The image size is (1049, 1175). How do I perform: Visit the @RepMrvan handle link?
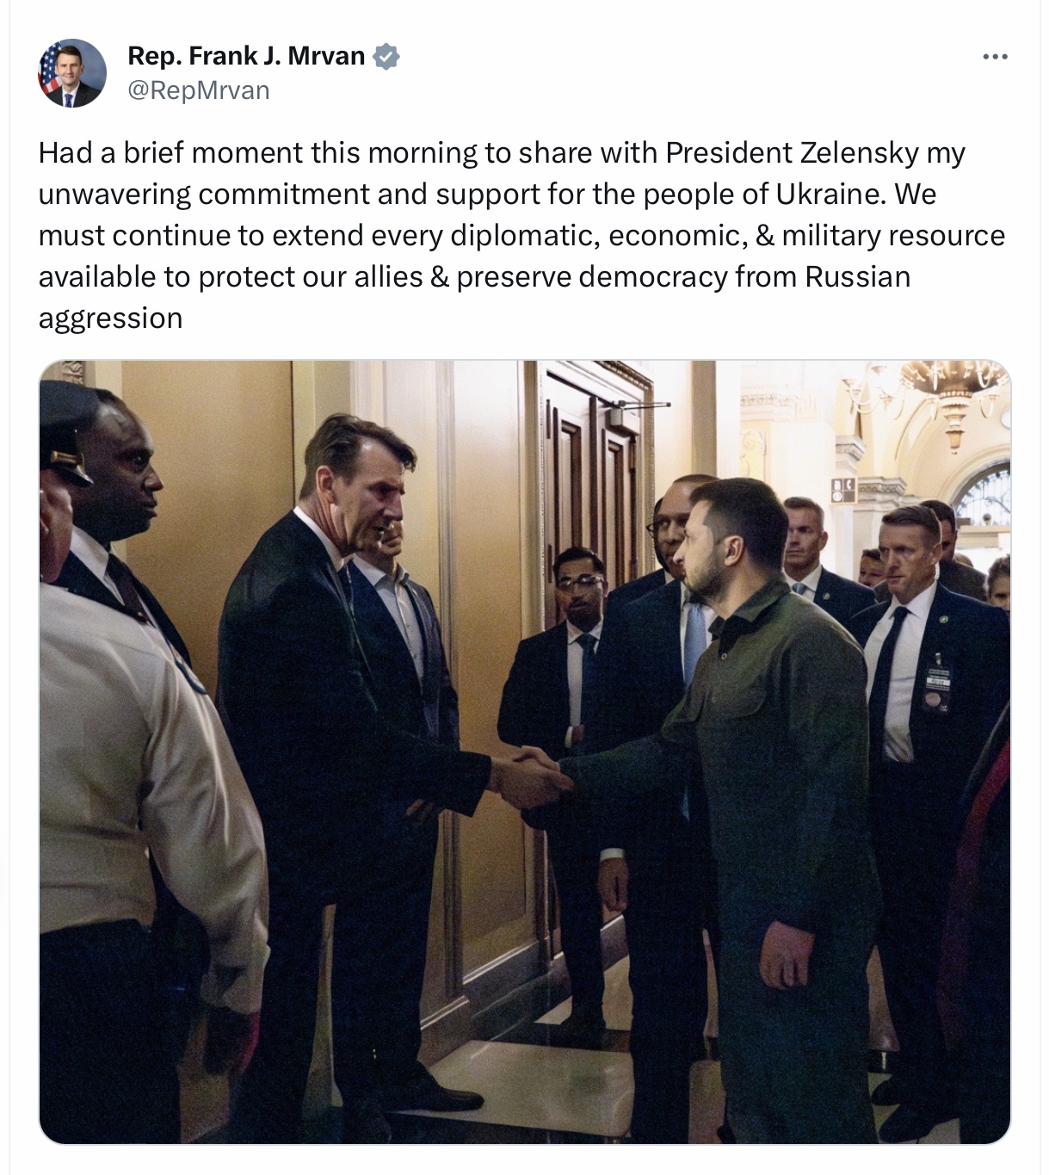click(199, 90)
